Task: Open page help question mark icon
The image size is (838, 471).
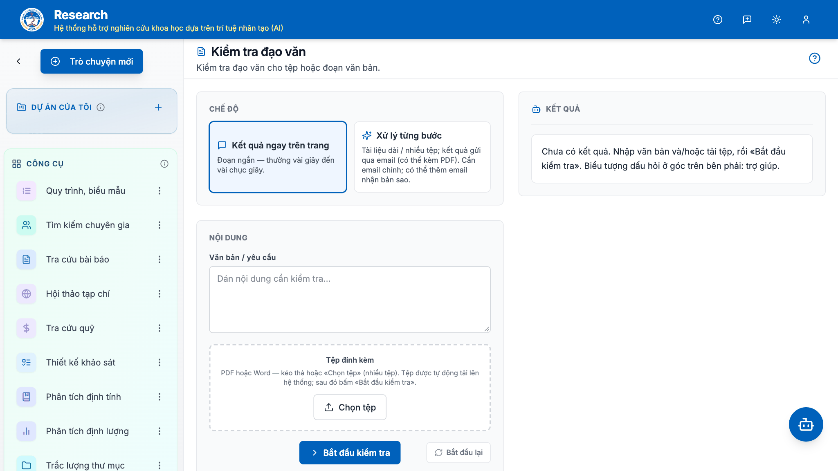Action: [x=815, y=58]
